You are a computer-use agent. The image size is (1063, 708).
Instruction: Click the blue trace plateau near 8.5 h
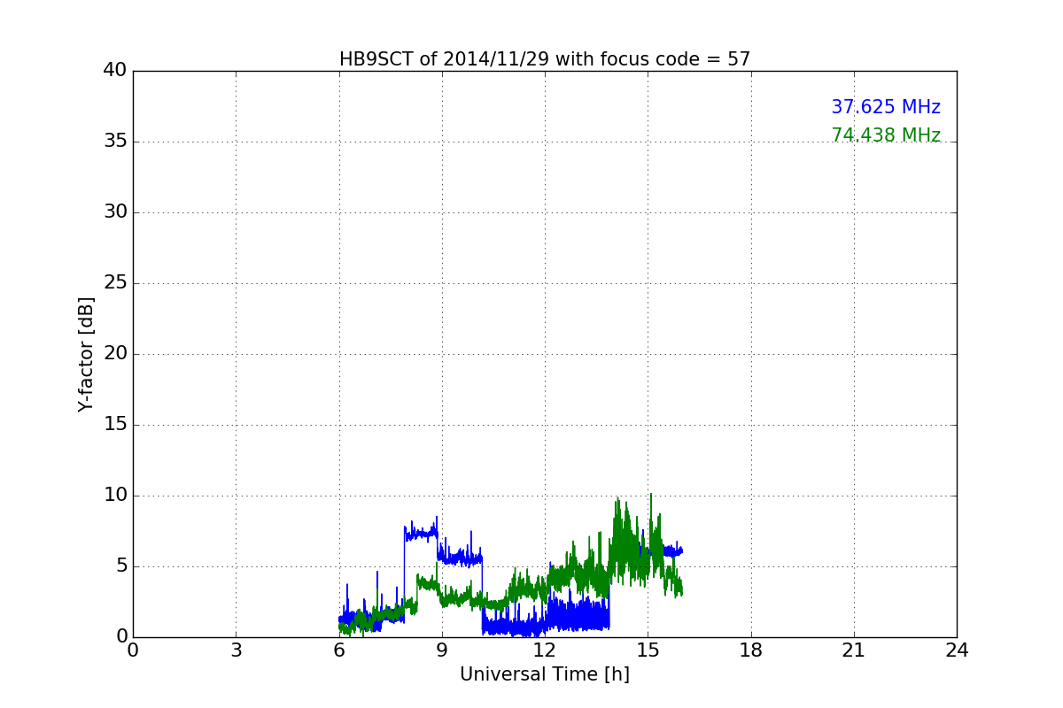coord(421,534)
